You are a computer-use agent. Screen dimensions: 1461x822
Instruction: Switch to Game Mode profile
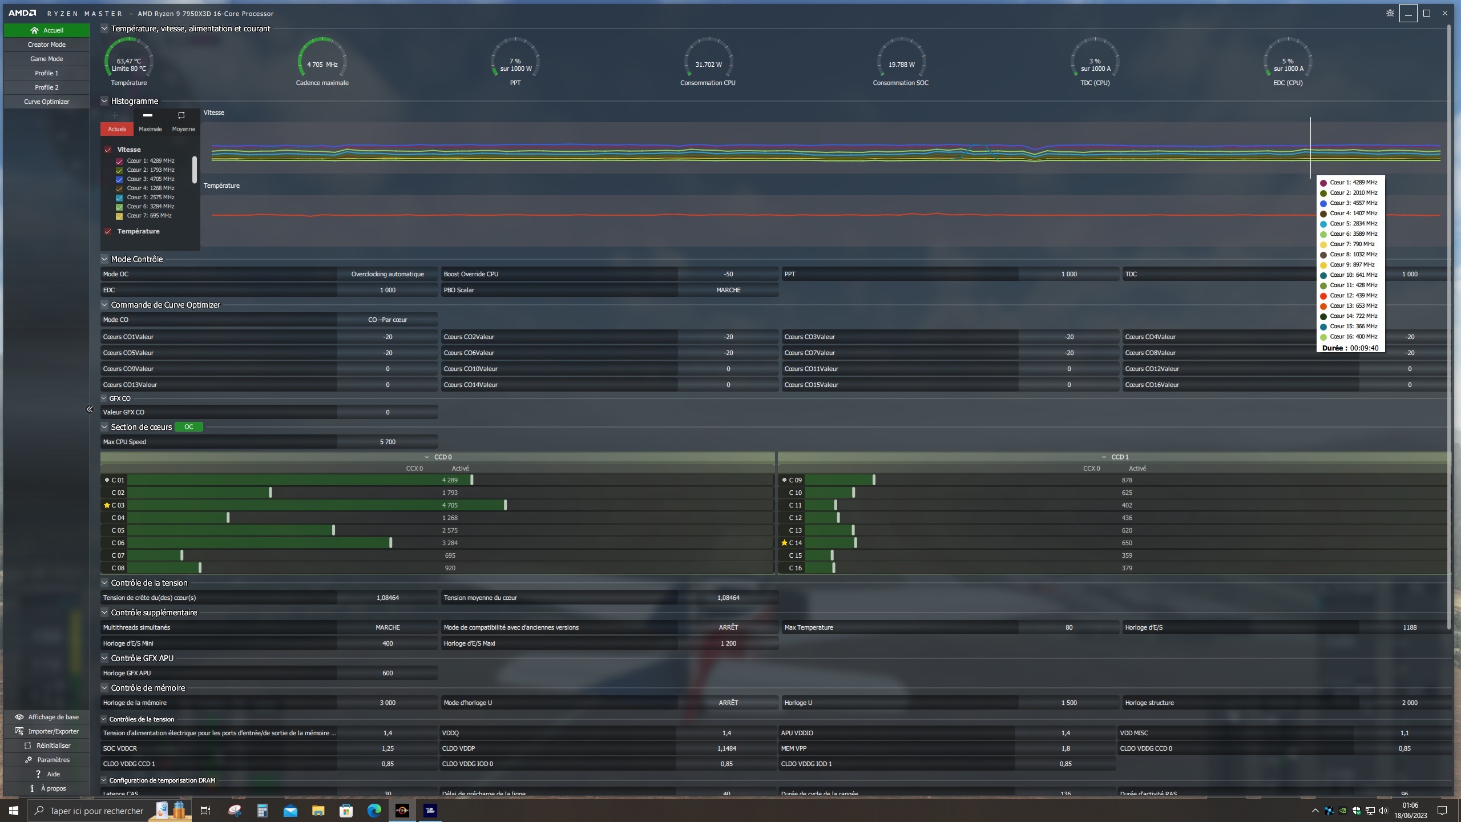(47, 59)
